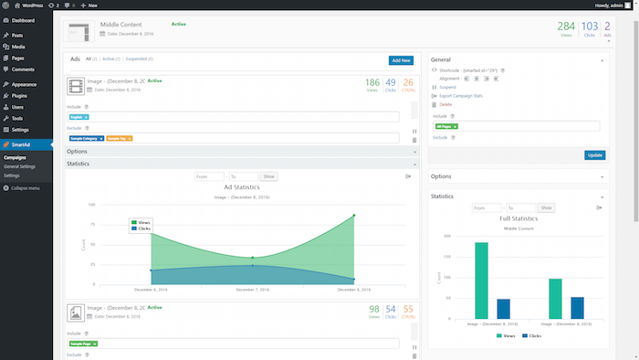Click the WordPress logo in the admin bar
This screenshot has height=360, width=639.
click(5, 5)
